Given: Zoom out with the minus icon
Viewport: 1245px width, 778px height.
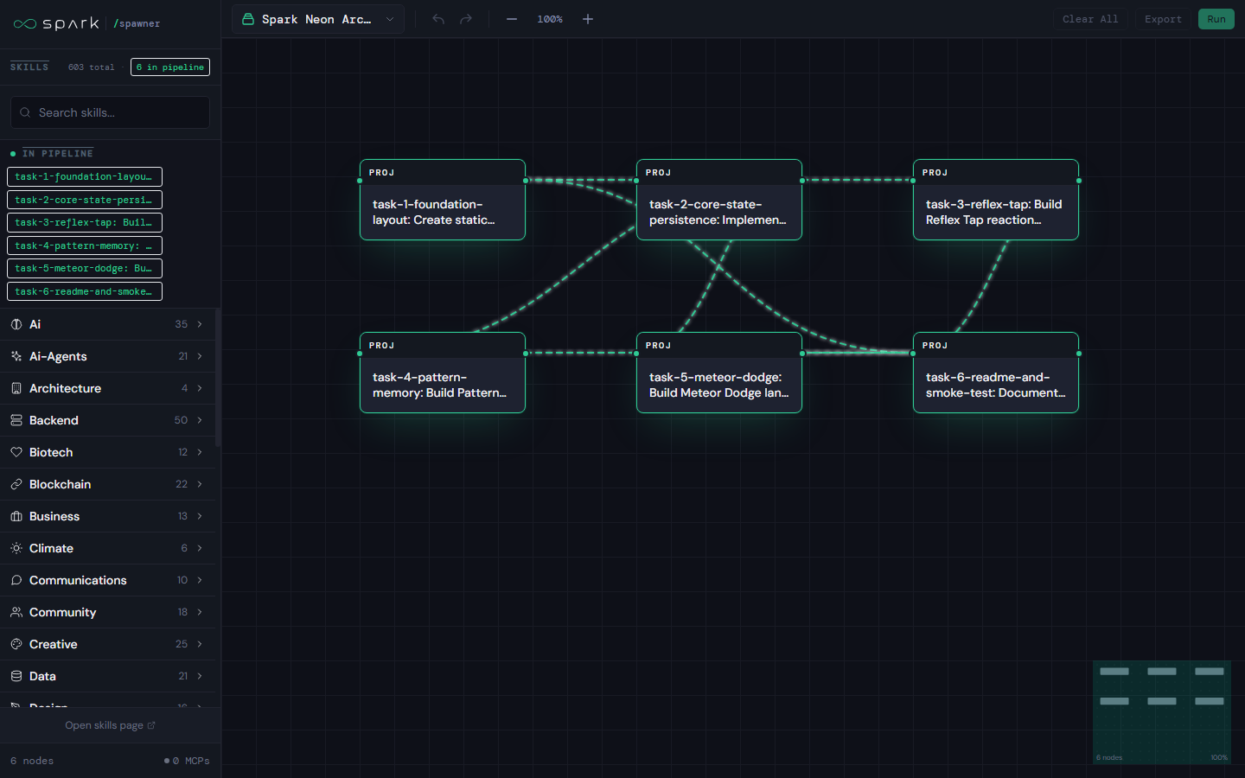Looking at the screenshot, I should [512, 19].
